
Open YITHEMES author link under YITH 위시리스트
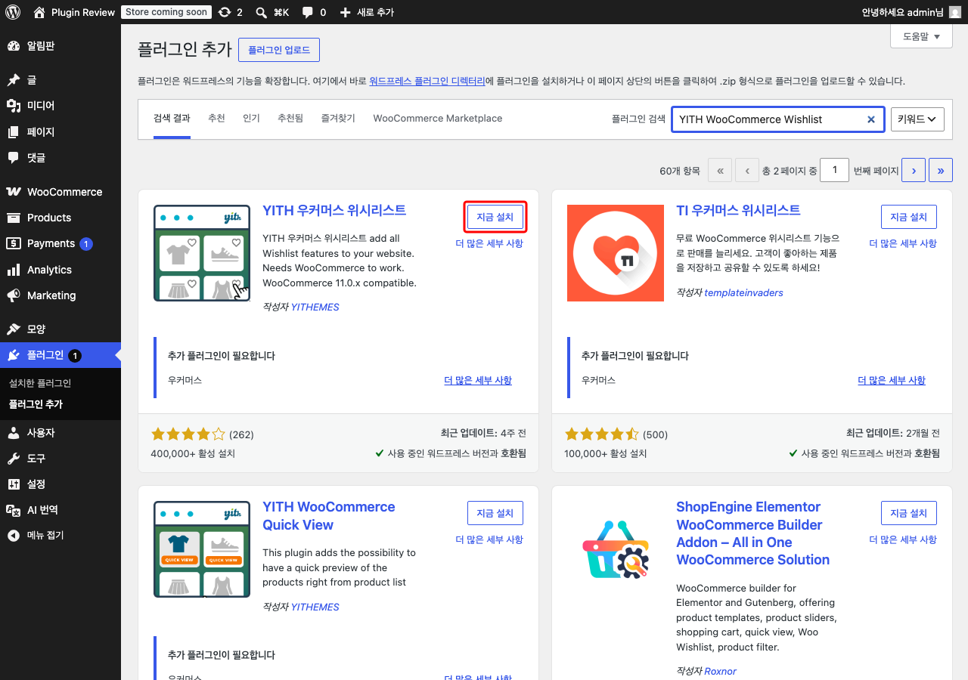[x=315, y=307]
